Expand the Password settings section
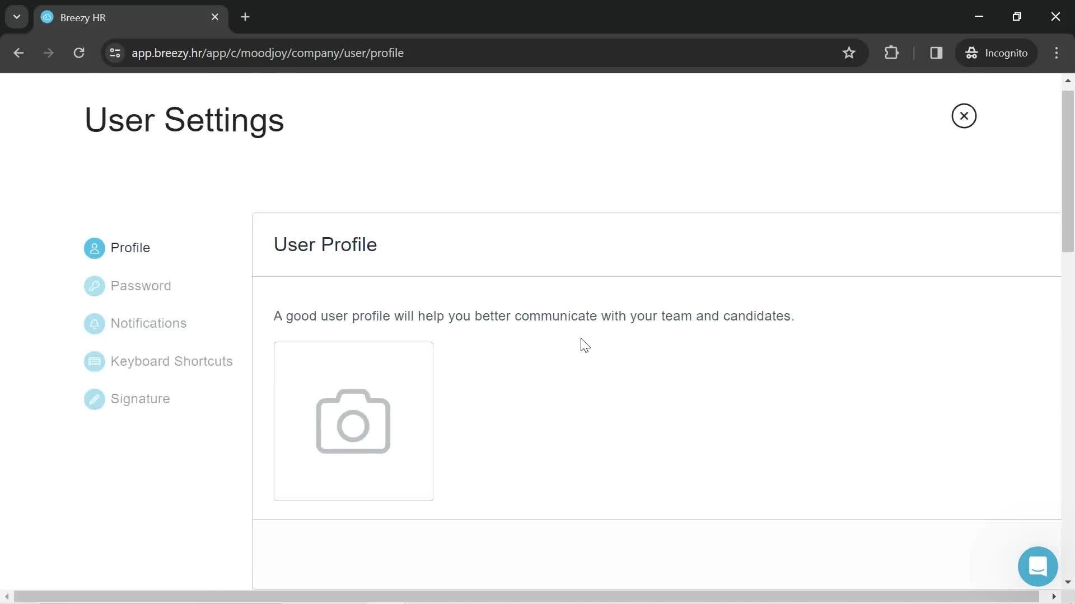The height and width of the screenshot is (604, 1075). click(141, 285)
